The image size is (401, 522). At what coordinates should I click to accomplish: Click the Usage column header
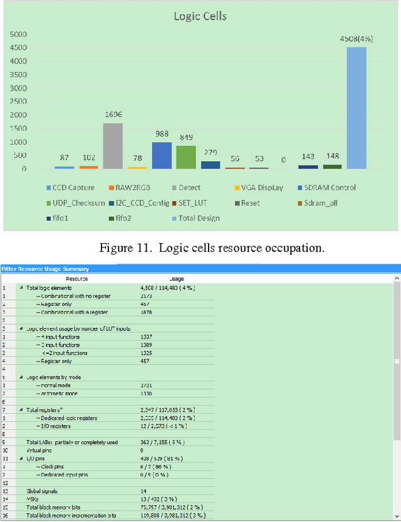176,278
